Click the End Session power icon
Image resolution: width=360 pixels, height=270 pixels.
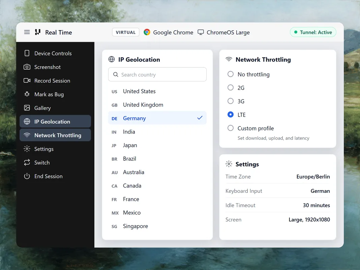(27, 176)
